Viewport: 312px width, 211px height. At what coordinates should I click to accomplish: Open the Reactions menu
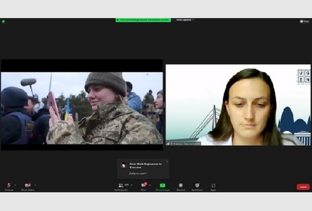[x=197, y=185]
